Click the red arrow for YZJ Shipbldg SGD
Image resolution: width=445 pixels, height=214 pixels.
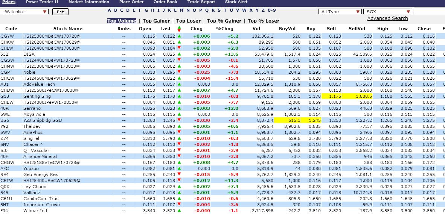pyautogui.click(x=179, y=120)
